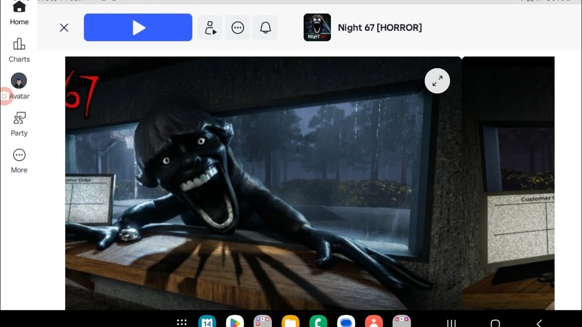Screen dimensions: 582x327
Task: Start playing Night 67 with the blue play button
Action: point(138,27)
